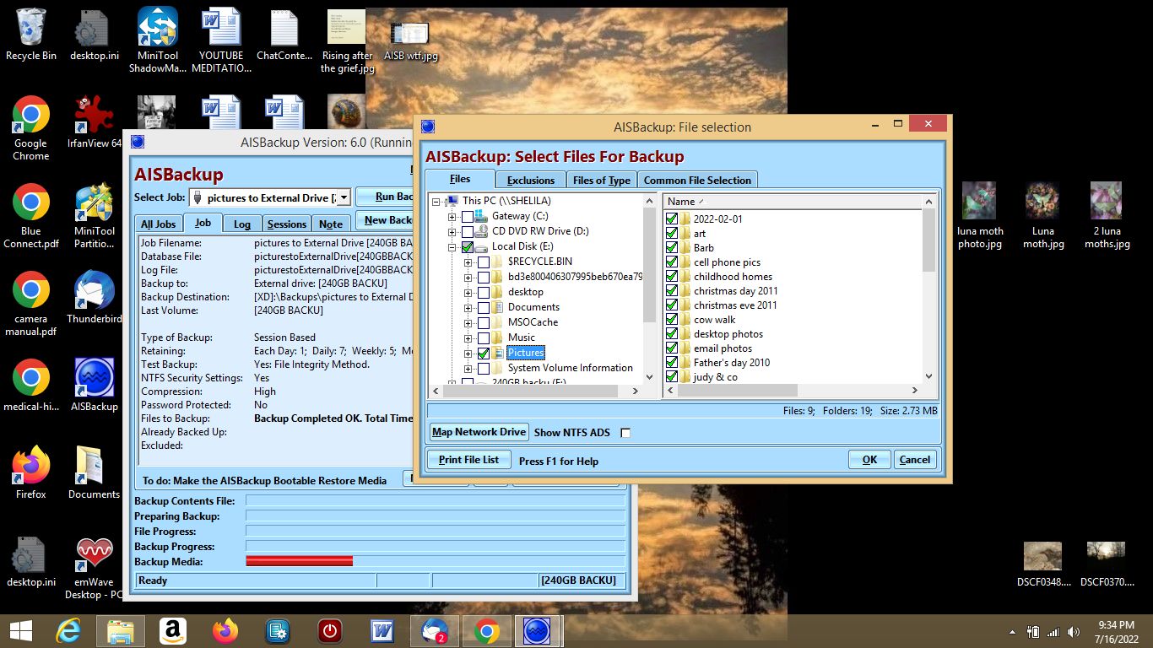The image size is (1153, 648).
Task: Uncheck the Barb folder checkbox
Action: click(672, 248)
